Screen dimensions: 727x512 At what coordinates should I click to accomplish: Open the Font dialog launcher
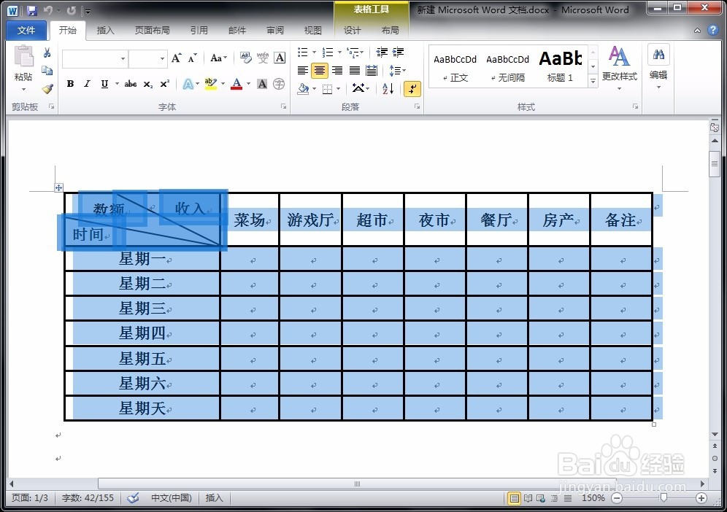pyautogui.click(x=282, y=106)
